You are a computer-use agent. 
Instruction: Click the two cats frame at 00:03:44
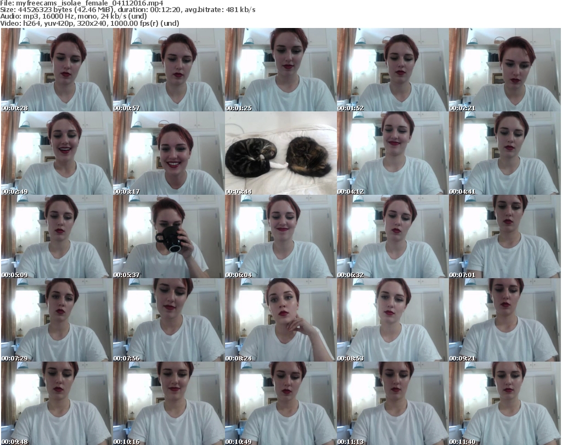(x=280, y=153)
